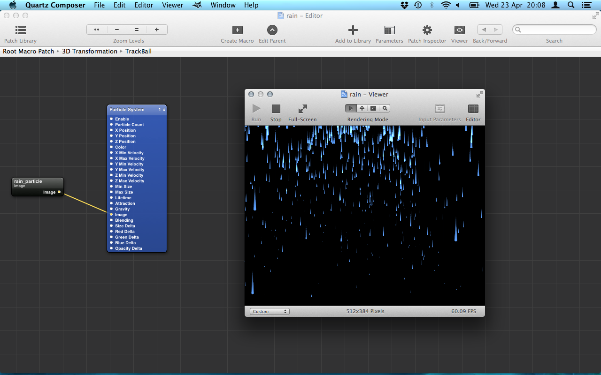Click the Search field in toolbar

(x=554, y=30)
